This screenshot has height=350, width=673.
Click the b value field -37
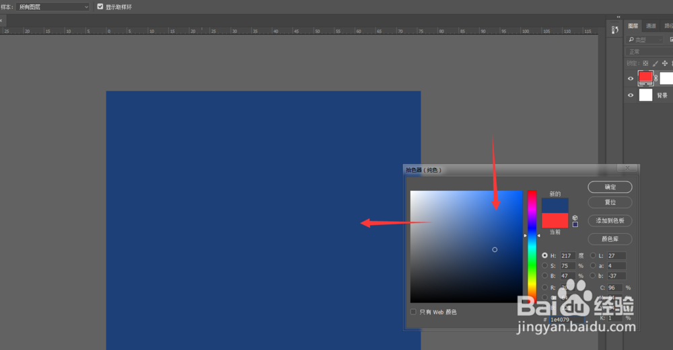point(616,276)
